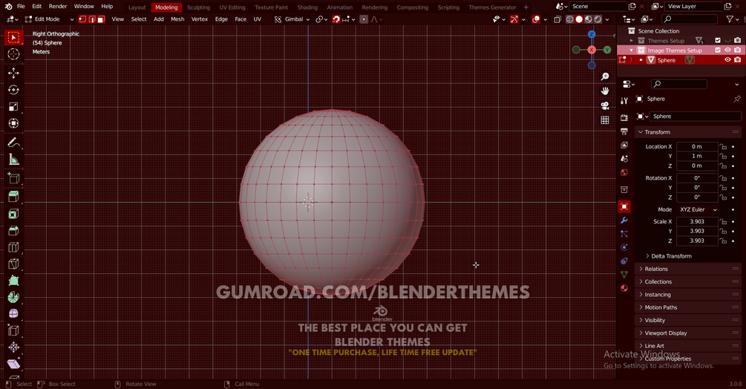746x389 pixels.
Task: Select the Smooth tool
Action: coord(13,314)
